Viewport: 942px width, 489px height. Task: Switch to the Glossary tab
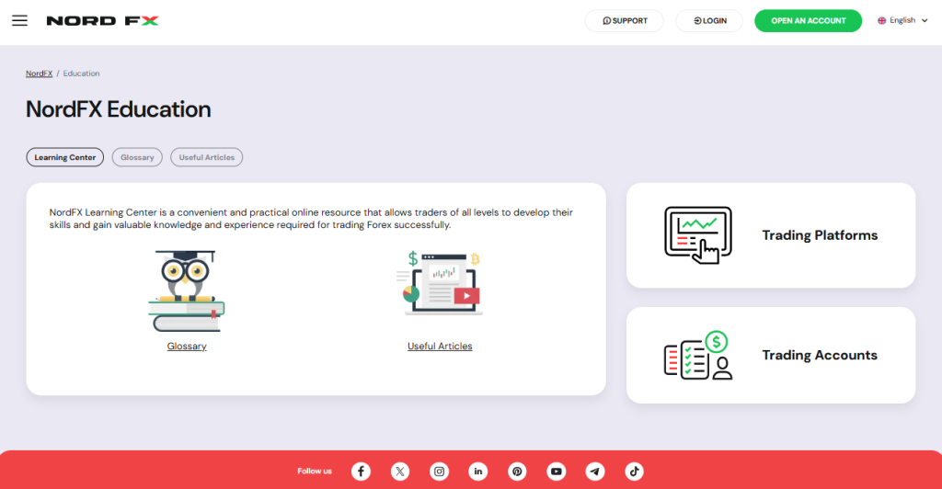click(x=137, y=157)
